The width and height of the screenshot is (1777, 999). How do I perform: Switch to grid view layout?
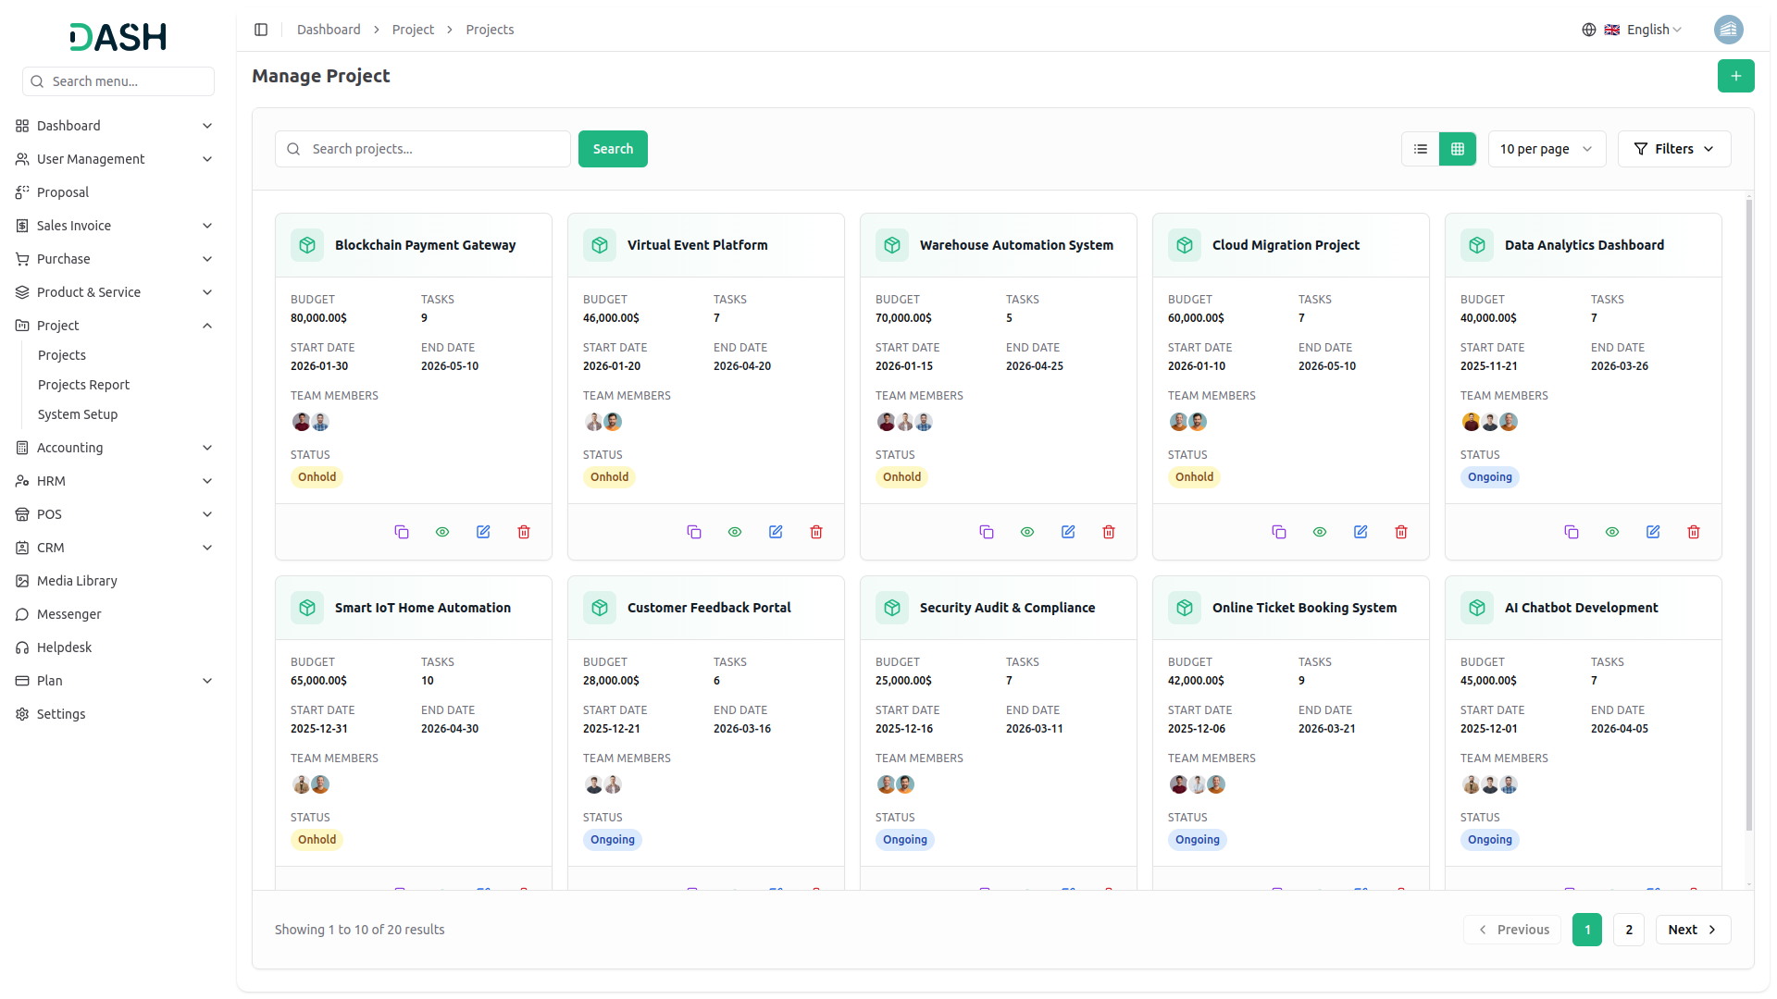pyautogui.click(x=1458, y=149)
